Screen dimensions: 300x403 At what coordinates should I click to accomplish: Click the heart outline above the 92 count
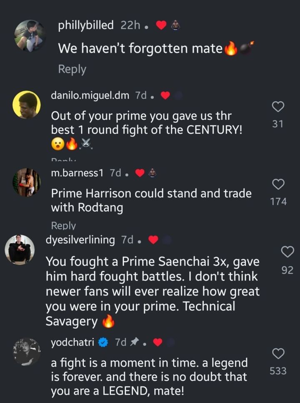(287, 252)
